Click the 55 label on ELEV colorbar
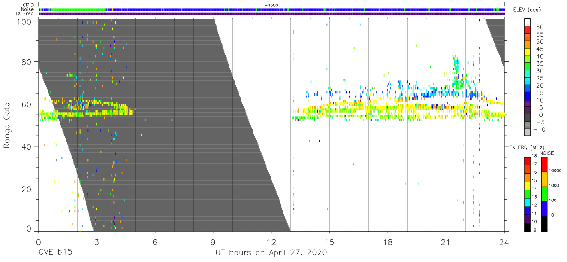 [539, 35]
